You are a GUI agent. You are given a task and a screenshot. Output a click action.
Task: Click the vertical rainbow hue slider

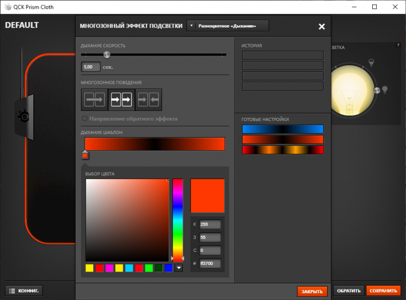click(x=178, y=220)
